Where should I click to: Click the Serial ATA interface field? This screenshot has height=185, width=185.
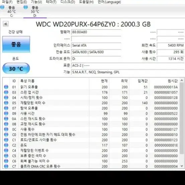(x=96, y=45)
